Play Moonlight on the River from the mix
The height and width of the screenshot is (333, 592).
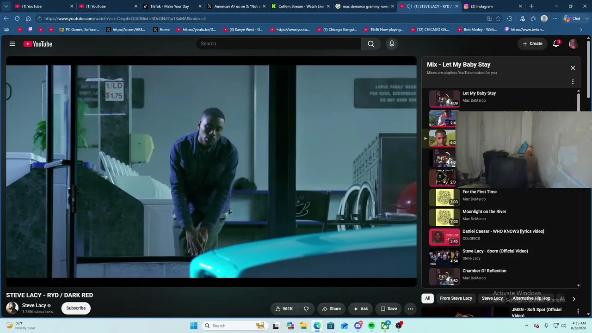501,217
